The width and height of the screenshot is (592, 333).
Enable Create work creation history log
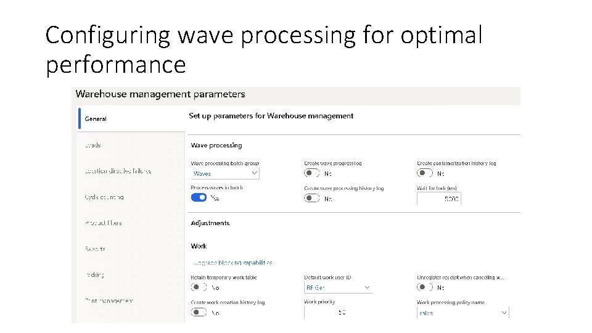199,312
